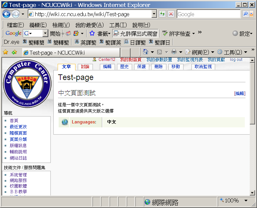257x208 pixels.
Task: Click the search magnifier icon
Action: pos(245,14)
